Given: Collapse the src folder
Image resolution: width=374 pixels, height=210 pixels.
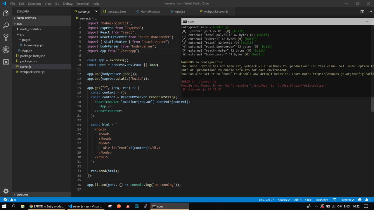Looking at the screenshot, I should (x=41, y=34).
